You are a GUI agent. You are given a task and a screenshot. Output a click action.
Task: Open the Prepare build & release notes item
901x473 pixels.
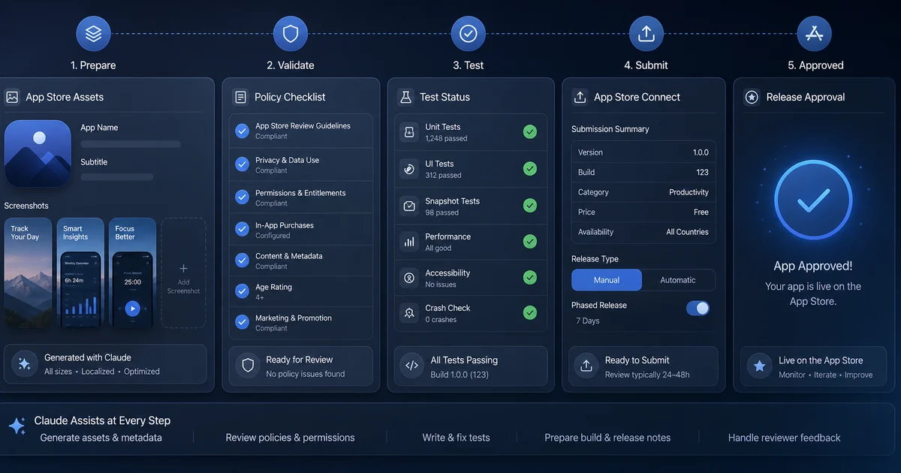pos(607,437)
